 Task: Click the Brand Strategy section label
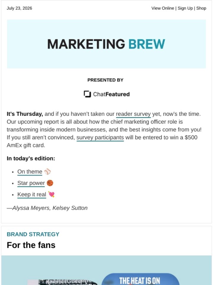(33, 234)
